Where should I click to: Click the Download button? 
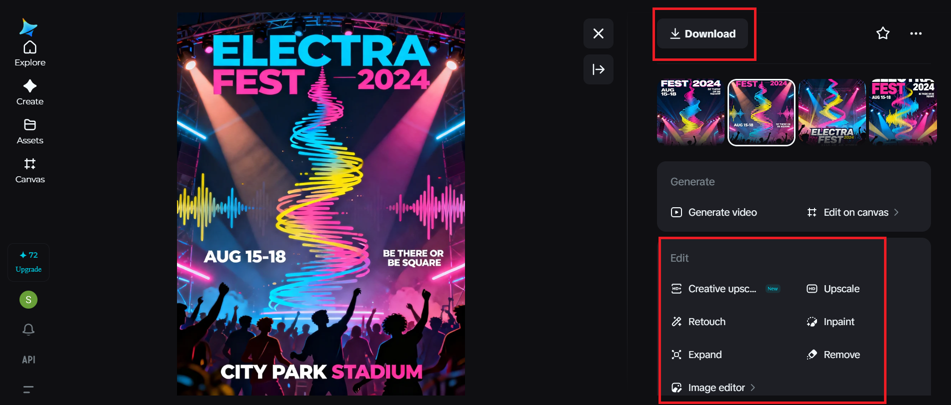pos(702,33)
